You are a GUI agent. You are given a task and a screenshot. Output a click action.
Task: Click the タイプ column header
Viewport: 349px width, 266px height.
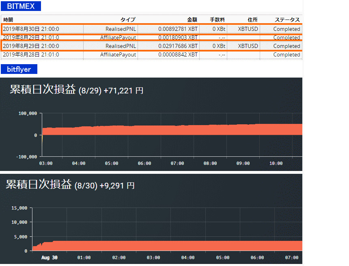[x=127, y=20]
